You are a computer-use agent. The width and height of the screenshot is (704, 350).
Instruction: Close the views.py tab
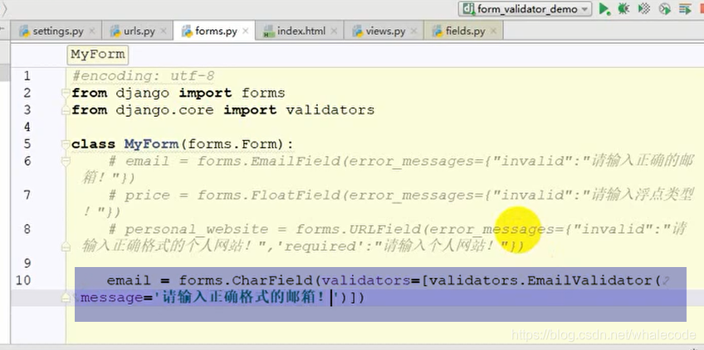pyautogui.click(x=413, y=32)
